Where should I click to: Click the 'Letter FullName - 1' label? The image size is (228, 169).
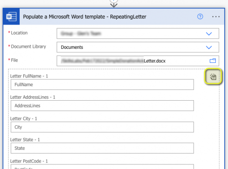click(x=29, y=76)
